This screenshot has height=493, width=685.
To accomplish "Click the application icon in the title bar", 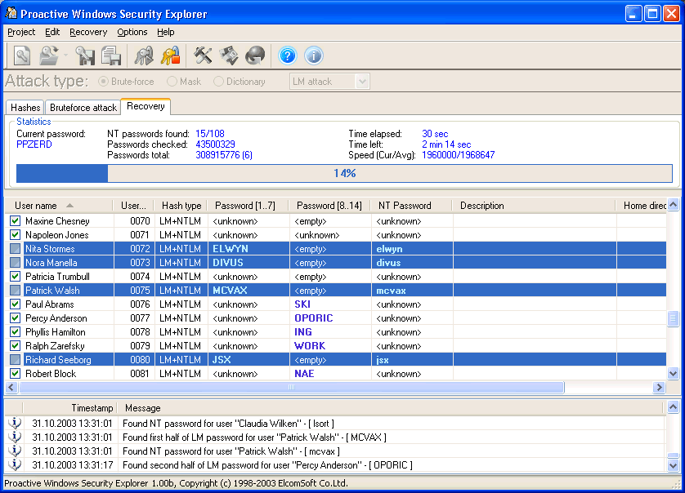I will 11,13.
